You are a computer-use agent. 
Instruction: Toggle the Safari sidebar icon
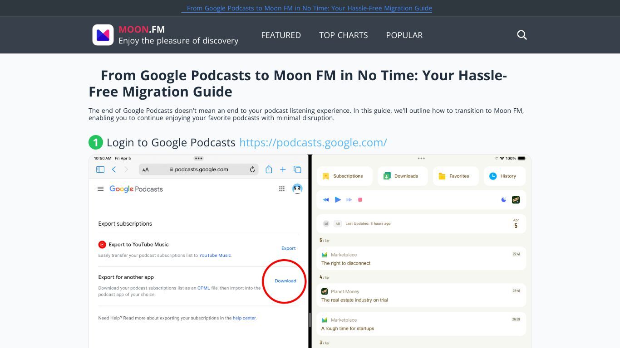click(100, 169)
